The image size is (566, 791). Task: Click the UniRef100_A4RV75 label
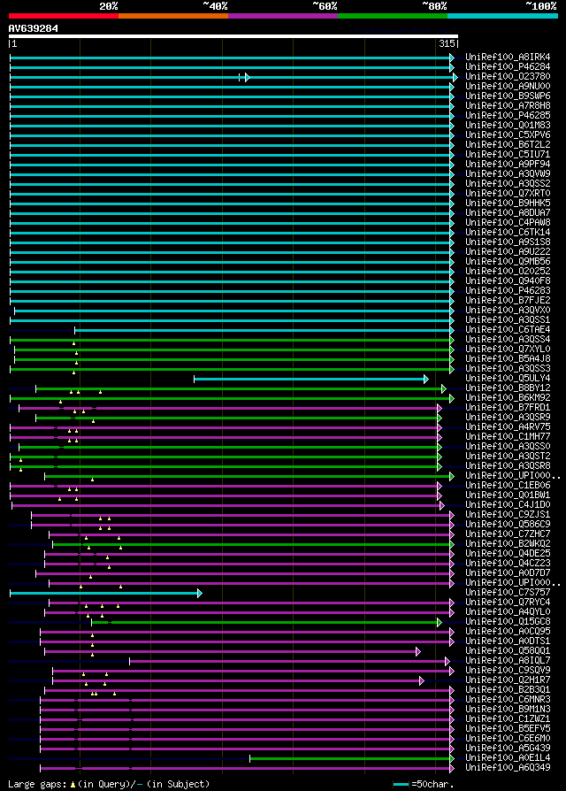508,427
